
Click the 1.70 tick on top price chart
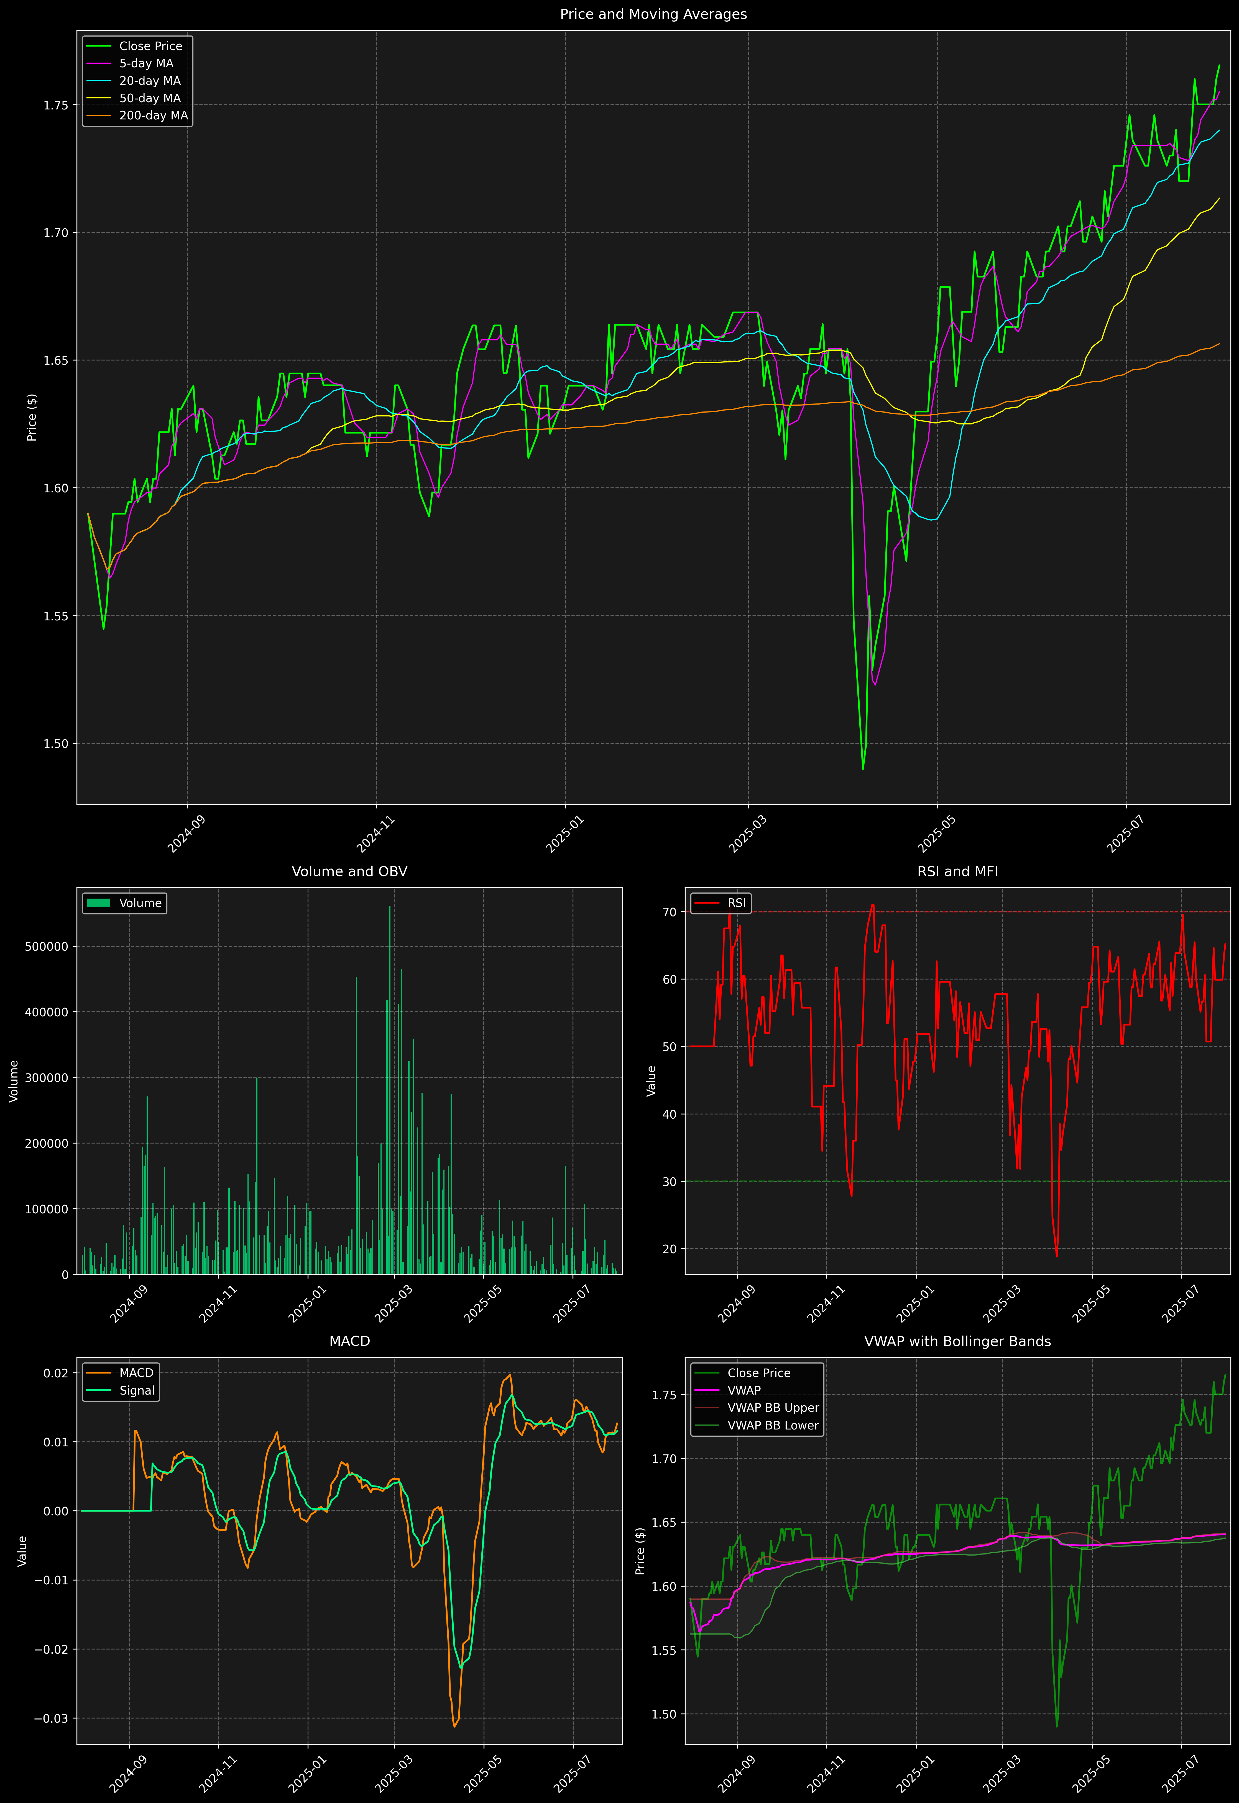click(56, 233)
